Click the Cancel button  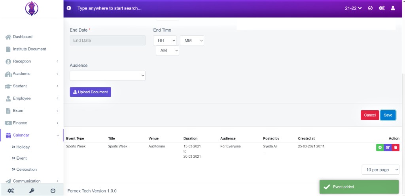tap(370, 115)
